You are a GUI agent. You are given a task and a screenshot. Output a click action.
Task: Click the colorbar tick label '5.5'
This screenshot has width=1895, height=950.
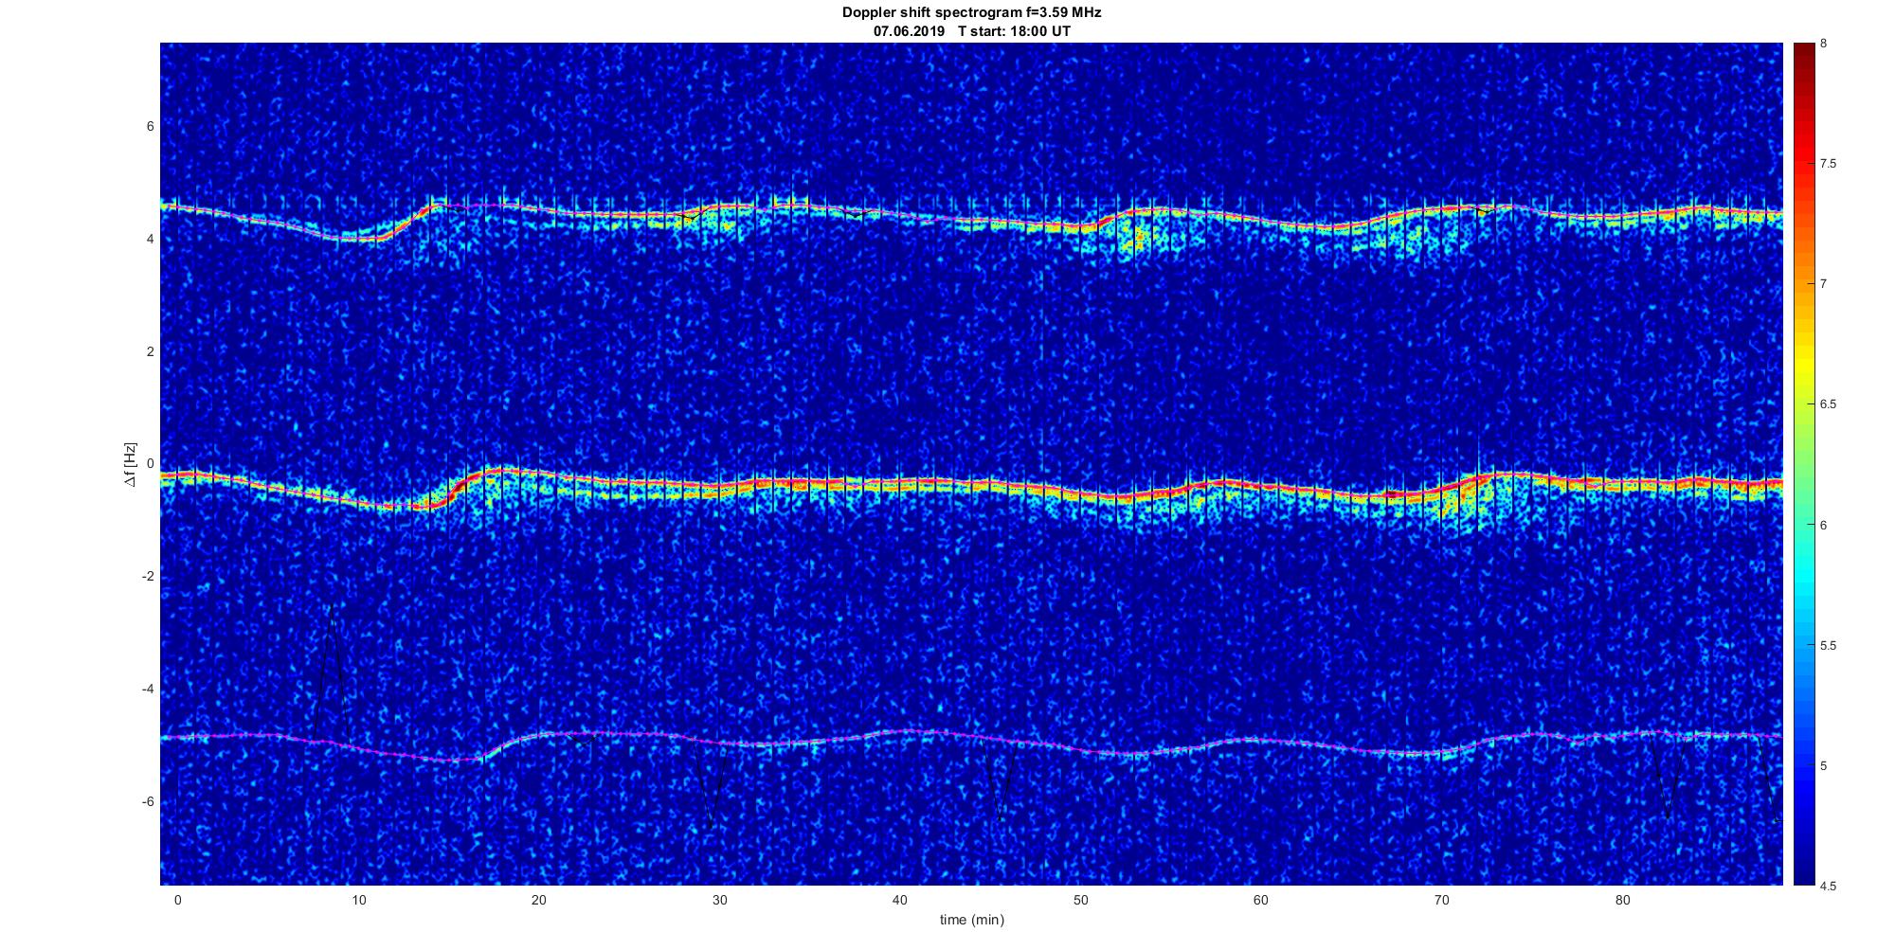click(x=1829, y=645)
